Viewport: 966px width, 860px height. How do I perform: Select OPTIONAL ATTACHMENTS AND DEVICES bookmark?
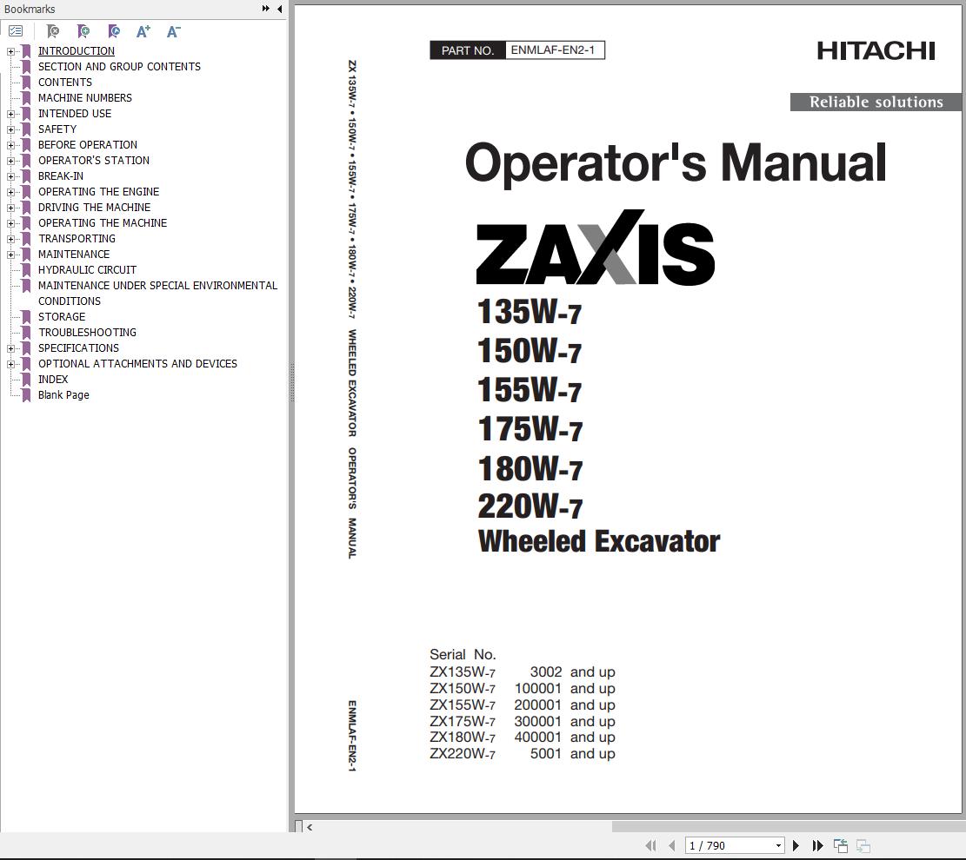click(x=137, y=364)
